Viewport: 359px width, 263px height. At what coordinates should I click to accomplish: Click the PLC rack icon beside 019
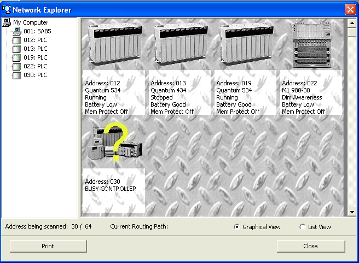[16, 57]
